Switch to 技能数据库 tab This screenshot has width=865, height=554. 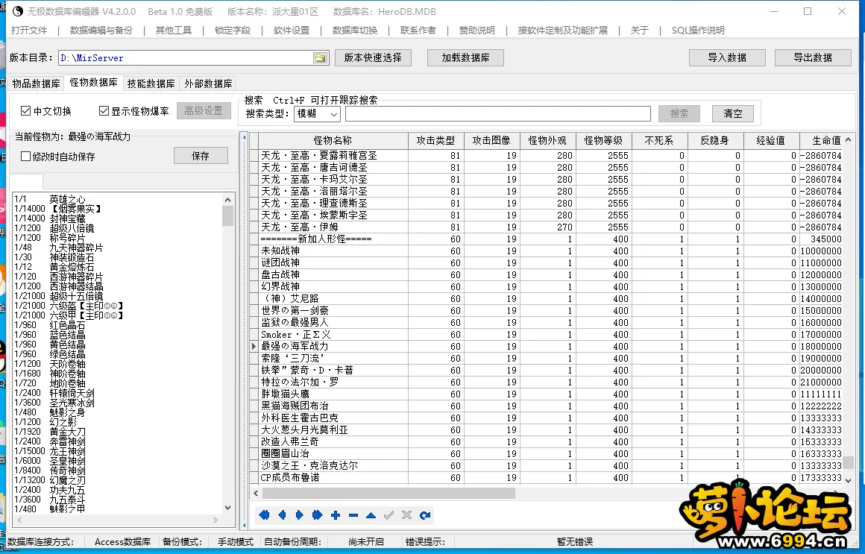click(x=151, y=84)
